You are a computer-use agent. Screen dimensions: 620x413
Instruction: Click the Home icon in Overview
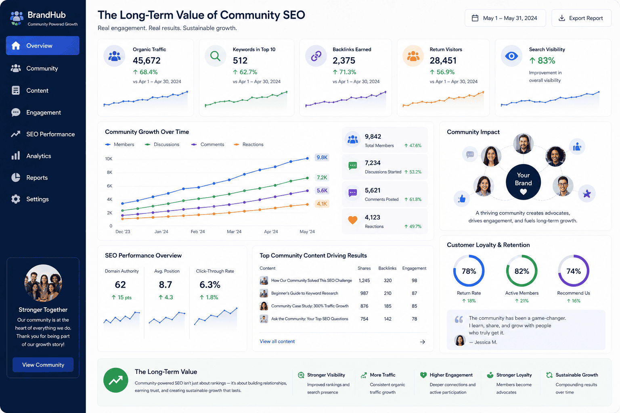(x=16, y=46)
